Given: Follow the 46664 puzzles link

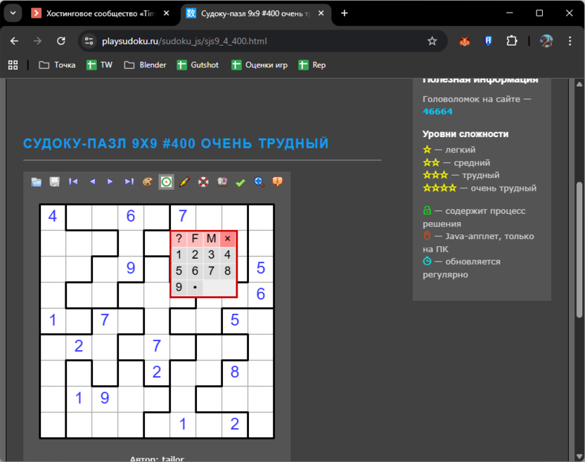Looking at the screenshot, I should tap(439, 111).
